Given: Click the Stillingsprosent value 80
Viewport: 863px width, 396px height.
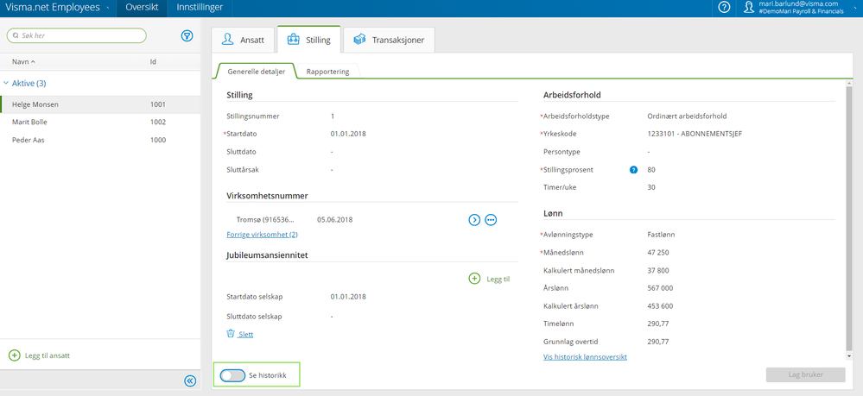Looking at the screenshot, I should pyautogui.click(x=651, y=169).
